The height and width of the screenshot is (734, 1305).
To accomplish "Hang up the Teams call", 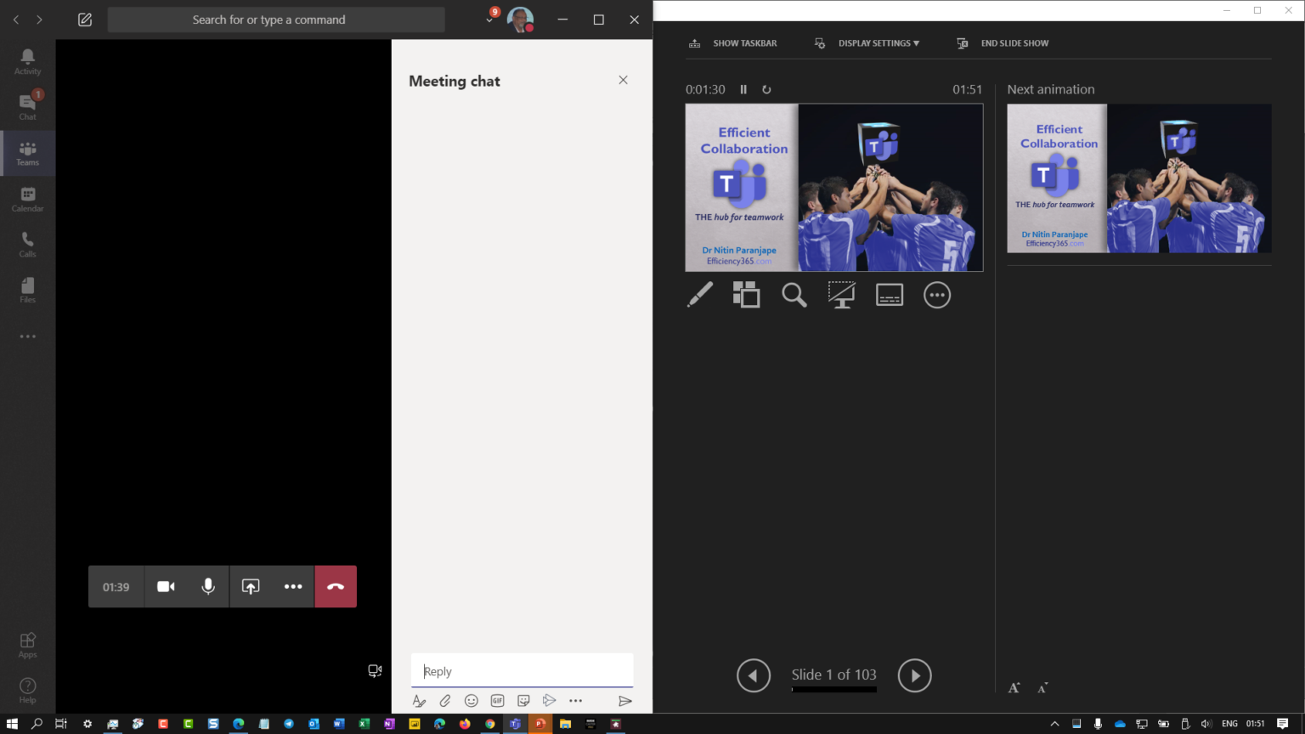I will tap(336, 586).
